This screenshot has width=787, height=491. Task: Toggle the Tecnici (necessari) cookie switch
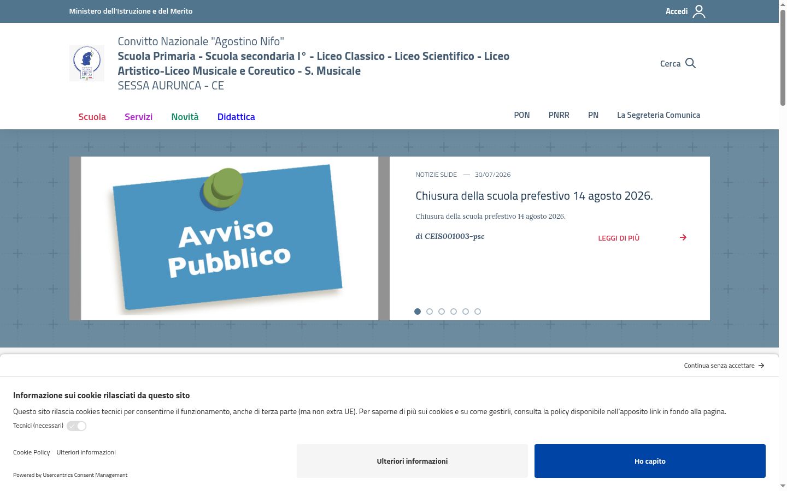point(77,426)
